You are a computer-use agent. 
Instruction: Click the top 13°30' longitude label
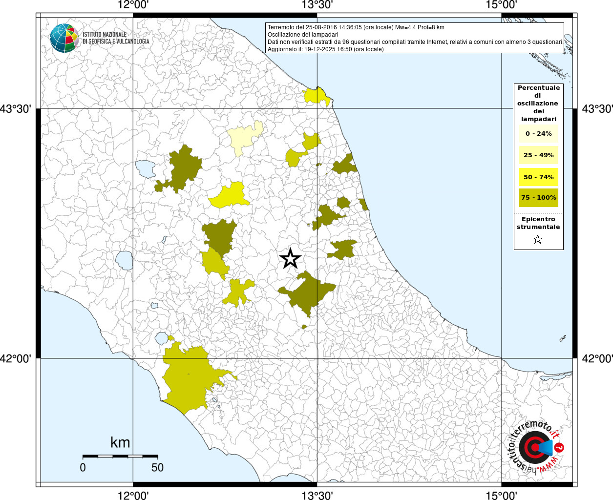pyautogui.click(x=317, y=5)
